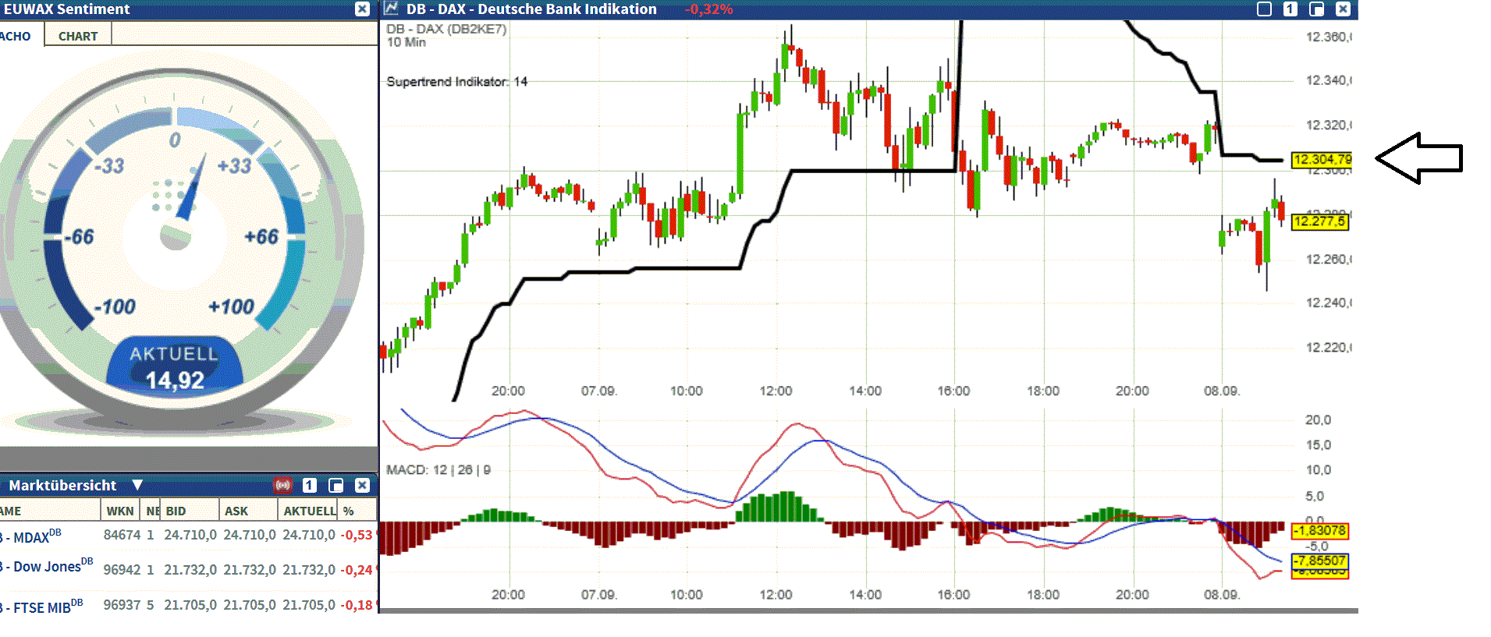Click the yellow -1,83078 MACD value label

tap(1319, 531)
